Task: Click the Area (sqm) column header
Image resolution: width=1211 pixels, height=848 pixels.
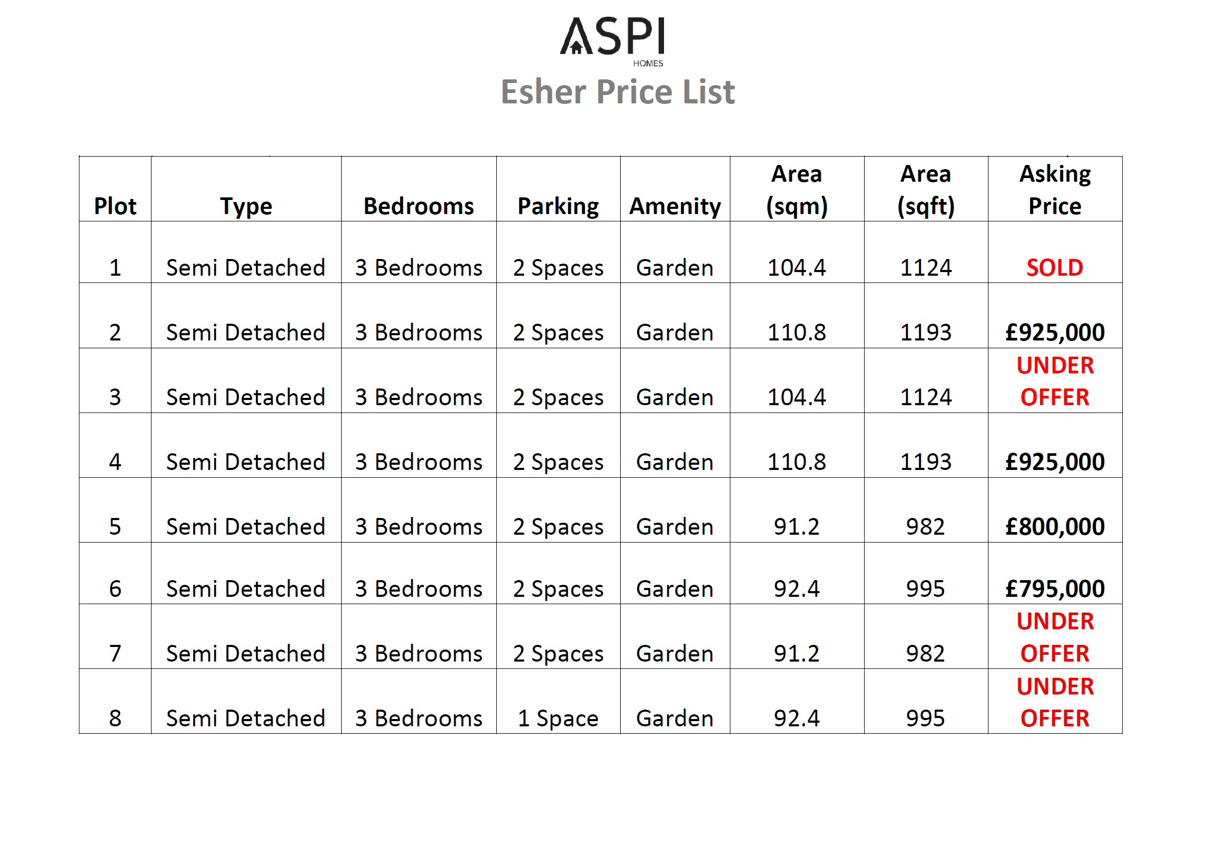Action: tap(796, 190)
